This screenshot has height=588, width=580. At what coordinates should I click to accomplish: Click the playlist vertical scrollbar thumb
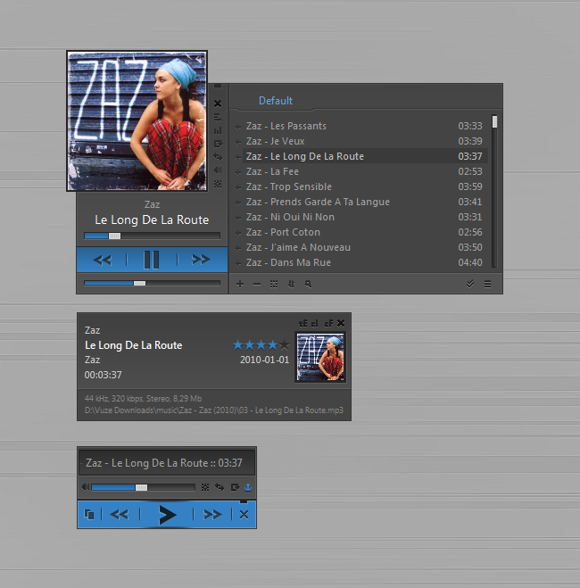[x=494, y=121]
